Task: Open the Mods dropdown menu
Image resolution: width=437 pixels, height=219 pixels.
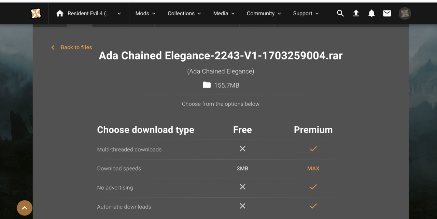Action: (145, 14)
